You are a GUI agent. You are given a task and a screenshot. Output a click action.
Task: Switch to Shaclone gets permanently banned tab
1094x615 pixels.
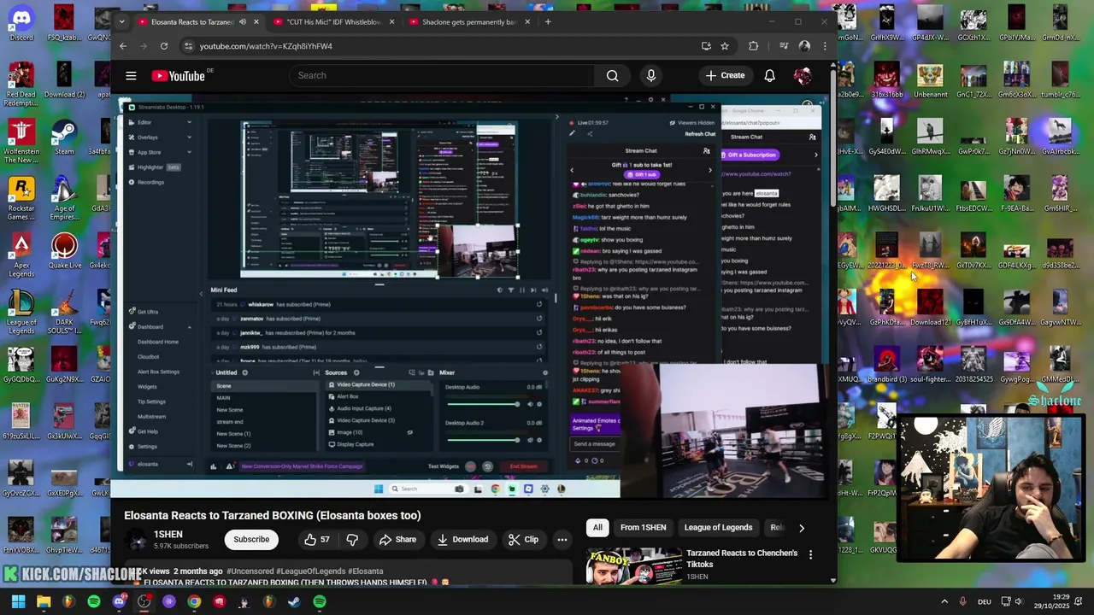coord(468,22)
